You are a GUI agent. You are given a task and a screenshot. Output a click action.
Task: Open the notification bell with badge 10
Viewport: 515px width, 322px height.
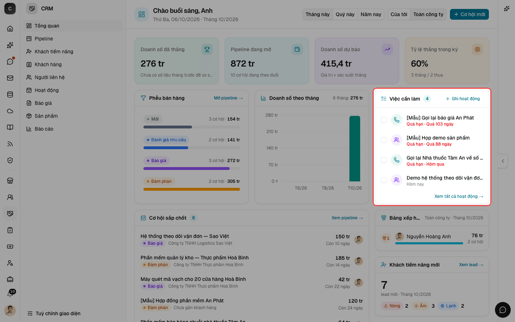[10, 294]
